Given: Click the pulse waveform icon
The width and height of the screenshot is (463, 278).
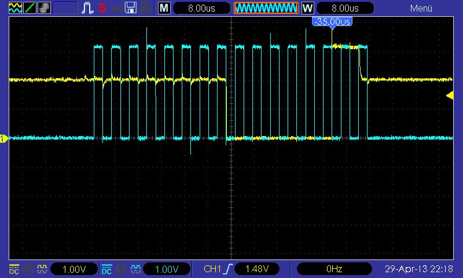Looking at the screenshot, I should click(87, 8).
